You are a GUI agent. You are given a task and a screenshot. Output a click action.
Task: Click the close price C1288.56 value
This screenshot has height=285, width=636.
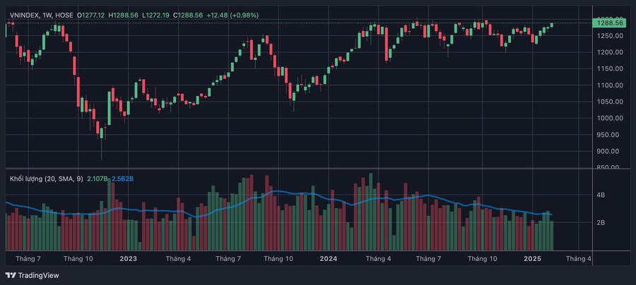pyautogui.click(x=188, y=15)
